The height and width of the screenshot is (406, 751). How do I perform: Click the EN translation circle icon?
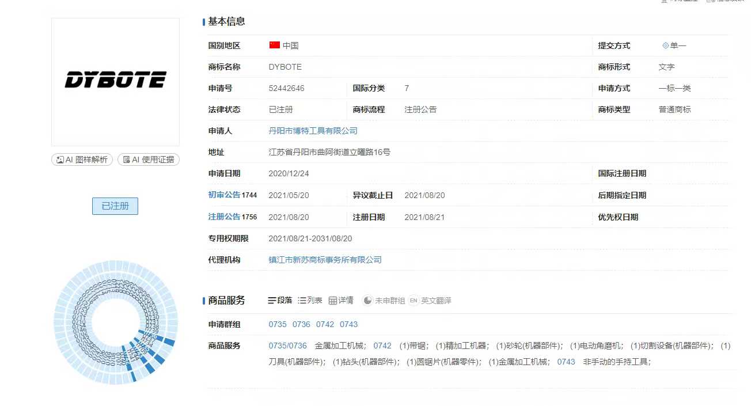pos(414,301)
